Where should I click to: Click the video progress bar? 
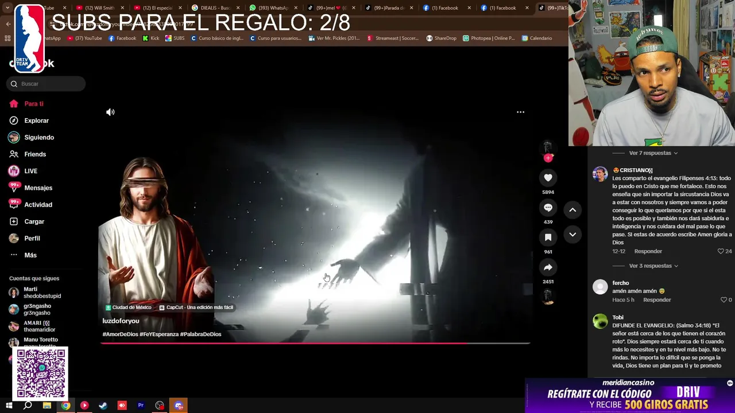pos(315,343)
